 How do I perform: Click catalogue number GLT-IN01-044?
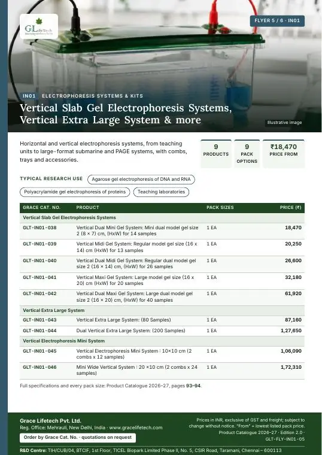40,330
